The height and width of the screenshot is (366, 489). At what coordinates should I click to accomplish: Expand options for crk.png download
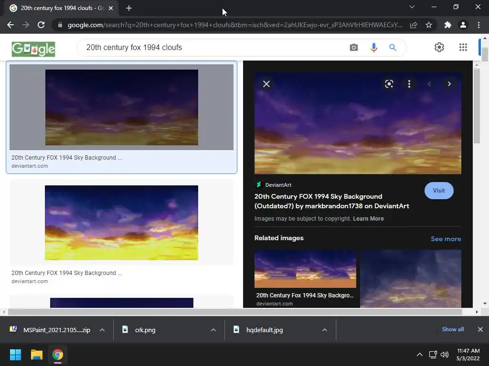coord(213,330)
